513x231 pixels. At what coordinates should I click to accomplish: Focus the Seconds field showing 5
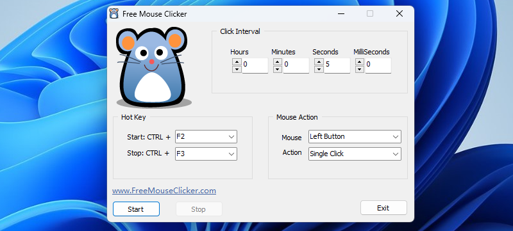tap(337, 65)
